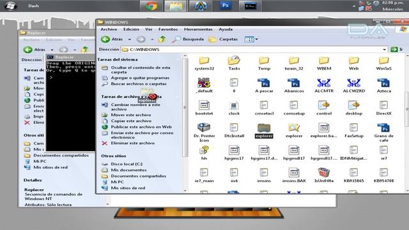The height and width of the screenshot is (230, 409).
Task: Click Ocultar el contenido de esta carpeta
Action: [141, 70]
